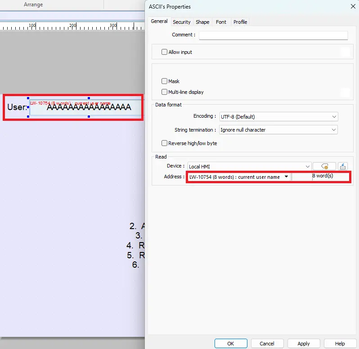Image resolution: width=359 pixels, height=349 pixels.
Task: Switch to the Security tab
Action: [182, 22]
